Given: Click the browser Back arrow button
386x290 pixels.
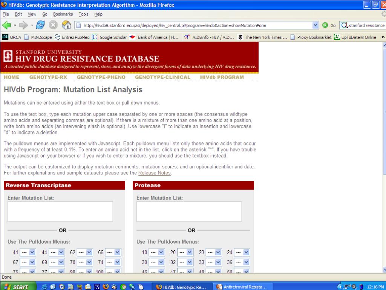Looking at the screenshot, I should click(x=7, y=25).
